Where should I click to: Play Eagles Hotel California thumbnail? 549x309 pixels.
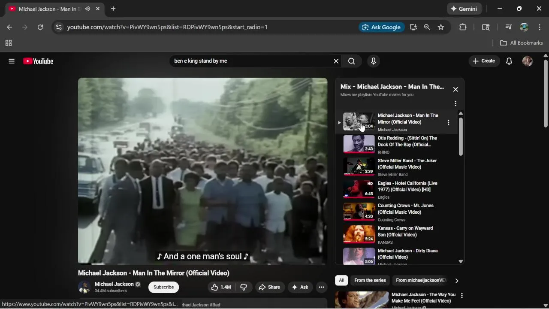359,189
